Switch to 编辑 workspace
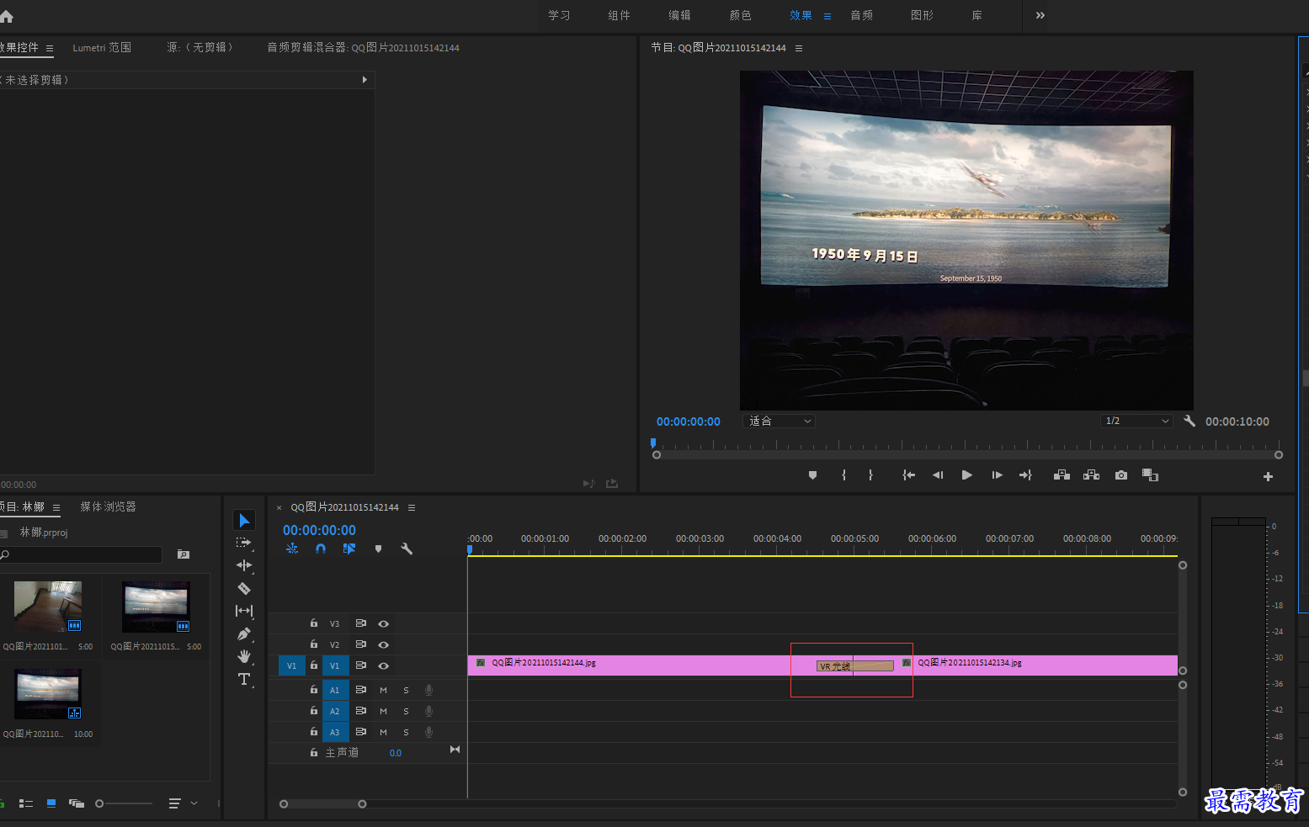The image size is (1309, 827). coord(679,15)
